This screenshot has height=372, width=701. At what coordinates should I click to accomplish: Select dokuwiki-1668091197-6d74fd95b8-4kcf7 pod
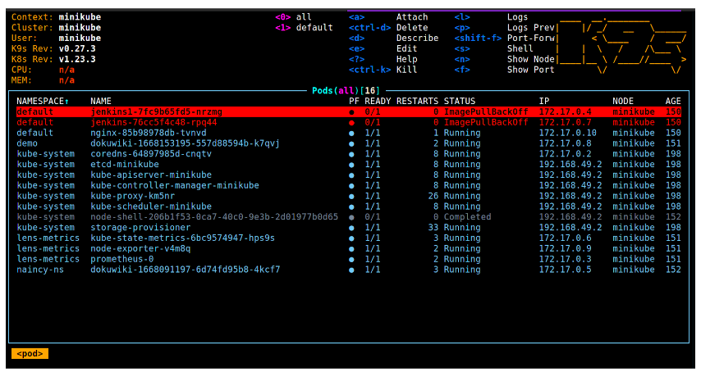click(x=185, y=270)
